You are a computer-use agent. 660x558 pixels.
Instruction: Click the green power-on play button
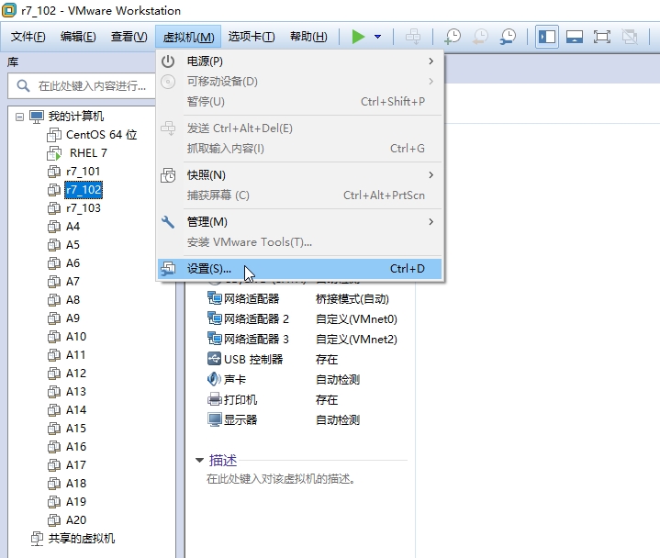click(358, 37)
